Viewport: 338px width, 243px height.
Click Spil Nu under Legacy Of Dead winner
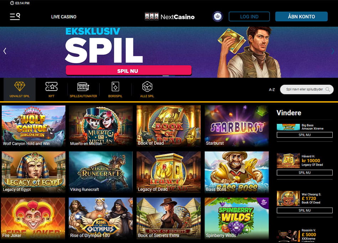point(305,173)
